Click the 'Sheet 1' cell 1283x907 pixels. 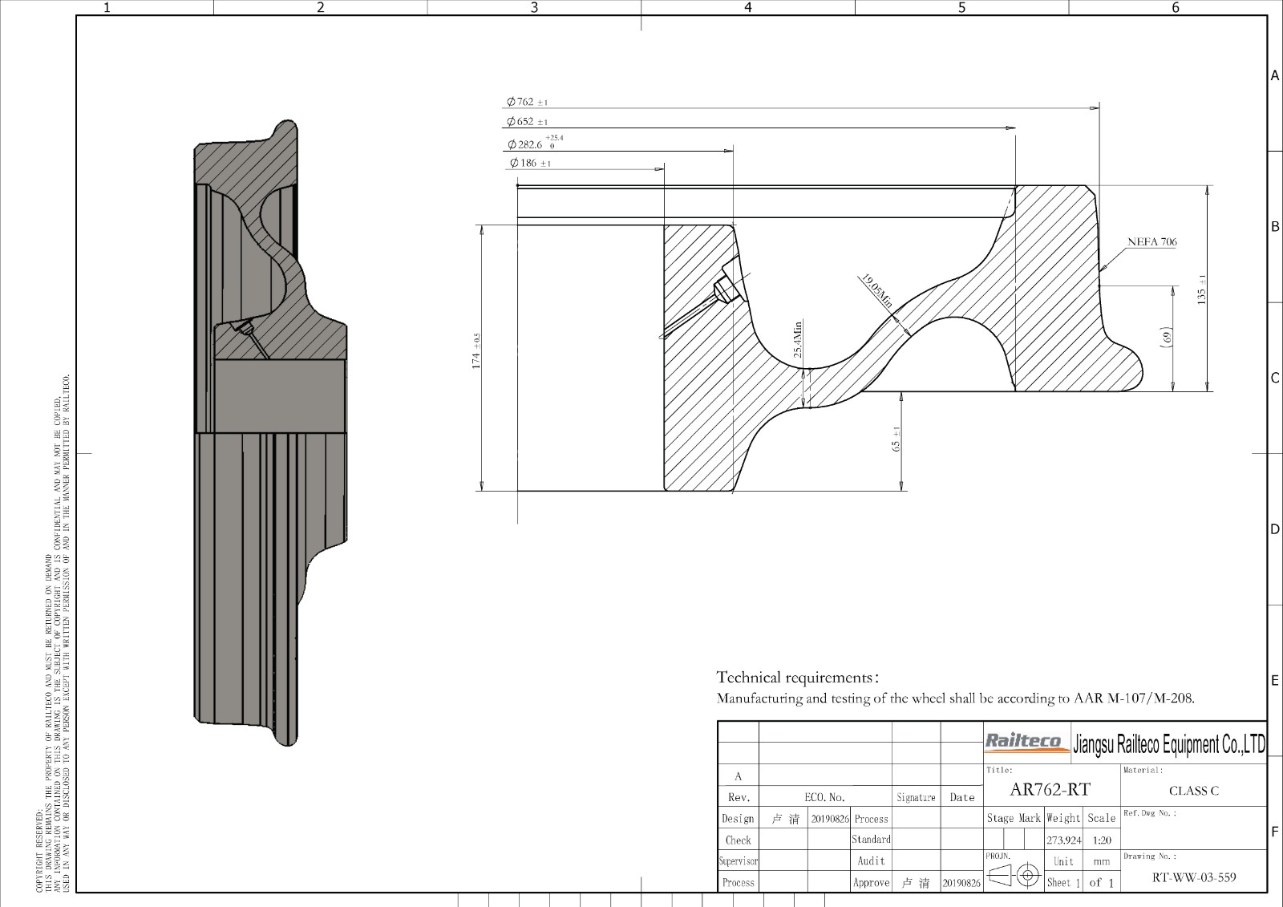tap(1063, 882)
